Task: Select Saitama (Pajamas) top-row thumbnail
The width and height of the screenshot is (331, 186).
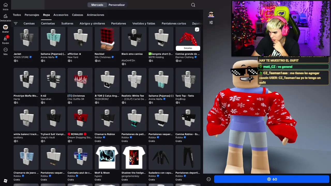Action: [x=53, y=39]
